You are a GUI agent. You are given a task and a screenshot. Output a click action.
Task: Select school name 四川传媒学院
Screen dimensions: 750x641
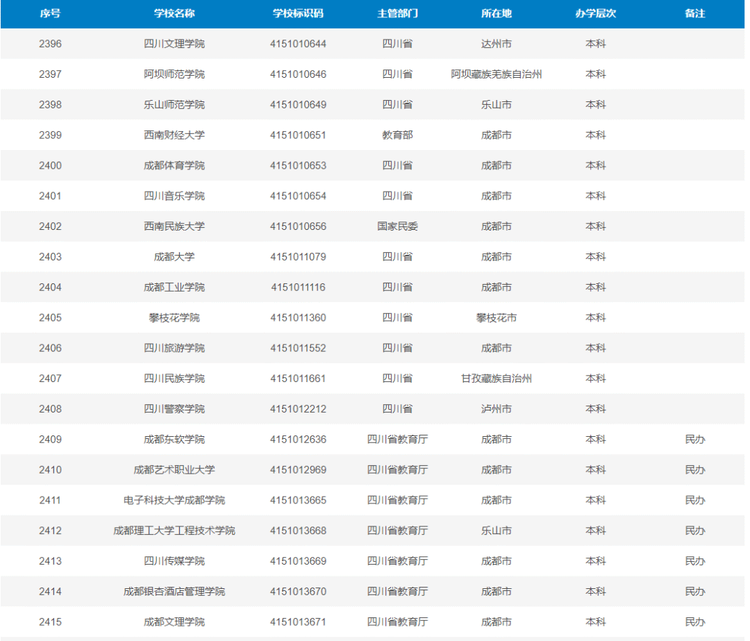pyautogui.click(x=174, y=561)
